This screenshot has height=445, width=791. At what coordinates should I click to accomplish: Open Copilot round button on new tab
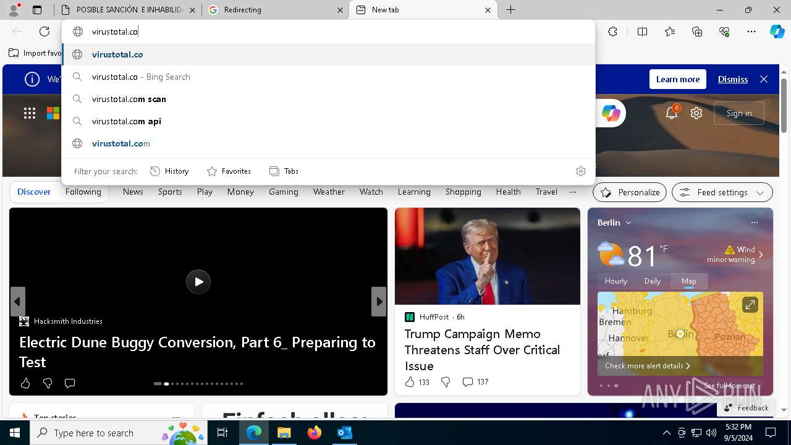click(x=611, y=113)
